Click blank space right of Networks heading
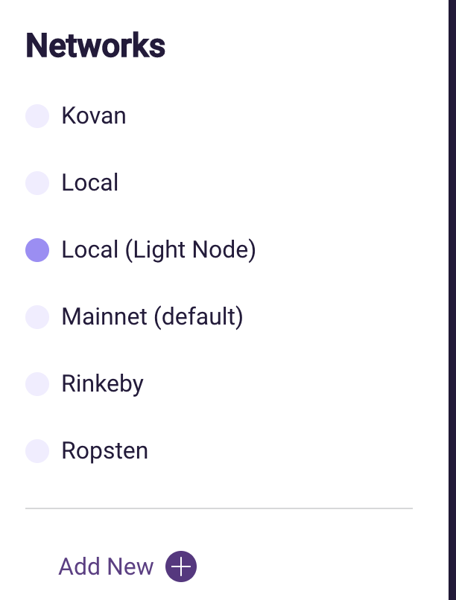This screenshot has width=456, height=600. click(x=298, y=46)
